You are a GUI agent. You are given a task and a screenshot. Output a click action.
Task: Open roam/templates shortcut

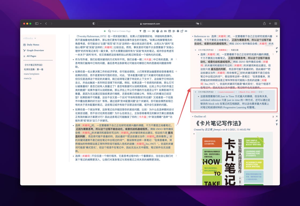click(31, 74)
